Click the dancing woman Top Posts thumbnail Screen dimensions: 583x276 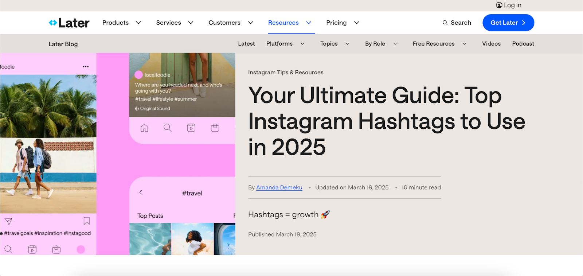(192, 239)
